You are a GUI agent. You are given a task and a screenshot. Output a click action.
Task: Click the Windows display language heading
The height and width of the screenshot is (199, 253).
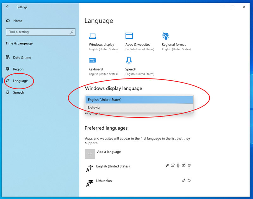114,88
